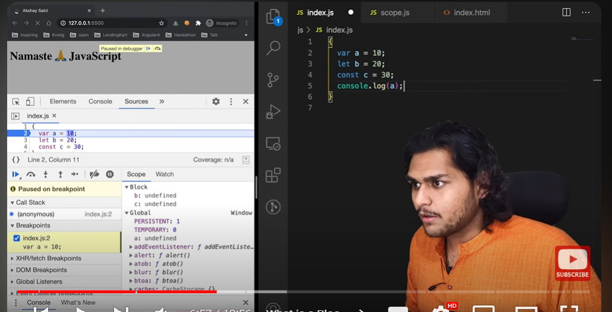Show the Sources file navigator pane
The width and height of the screenshot is (612, 312).
15,116
